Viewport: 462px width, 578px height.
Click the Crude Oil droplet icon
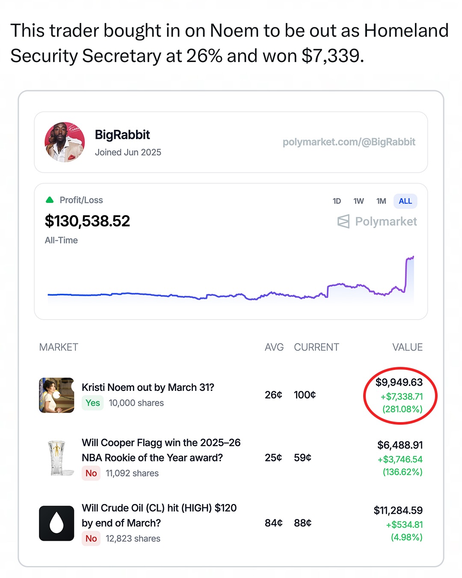click(56, 523)
